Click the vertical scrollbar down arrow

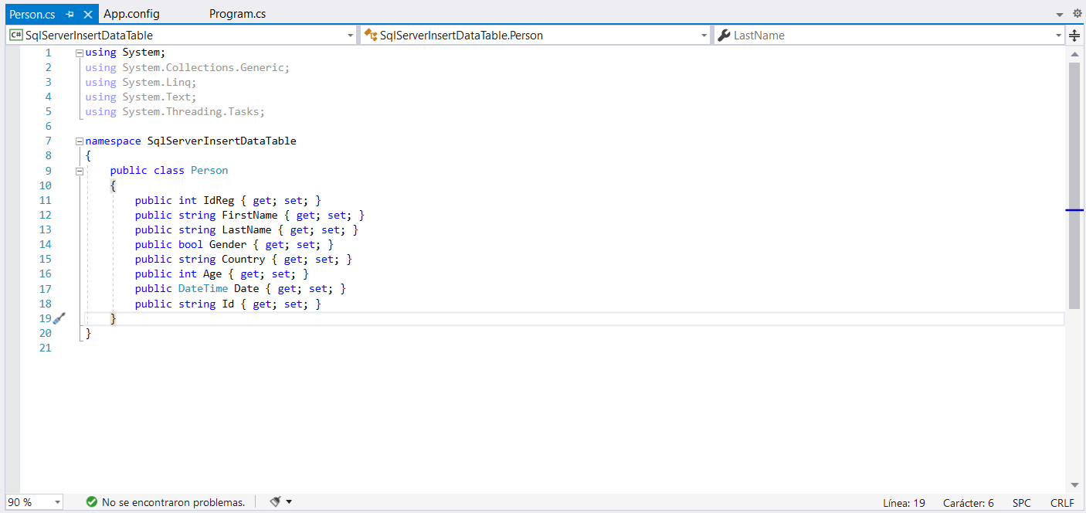(x=1074, y=485)
